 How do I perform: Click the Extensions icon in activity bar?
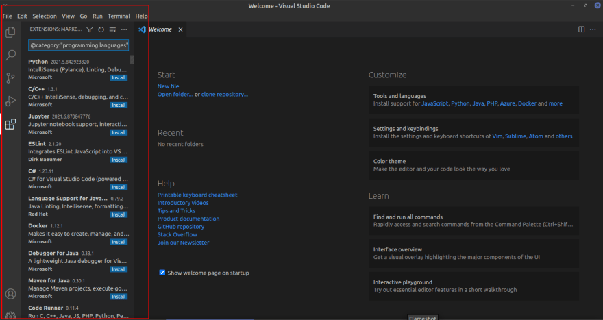[10, 124]
